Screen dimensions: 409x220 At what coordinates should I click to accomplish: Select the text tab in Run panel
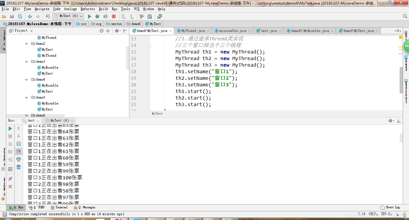click(x=31, y=121)
